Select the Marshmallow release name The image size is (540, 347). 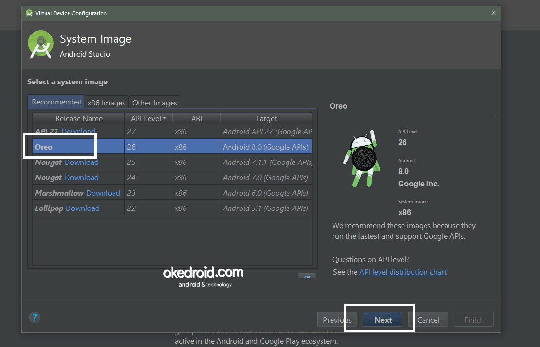(x=59, y=193)
